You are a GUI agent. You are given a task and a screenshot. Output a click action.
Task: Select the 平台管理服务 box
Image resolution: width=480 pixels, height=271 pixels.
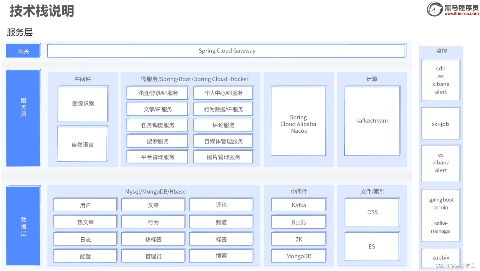pyautogui.click(x=158, y=157)
